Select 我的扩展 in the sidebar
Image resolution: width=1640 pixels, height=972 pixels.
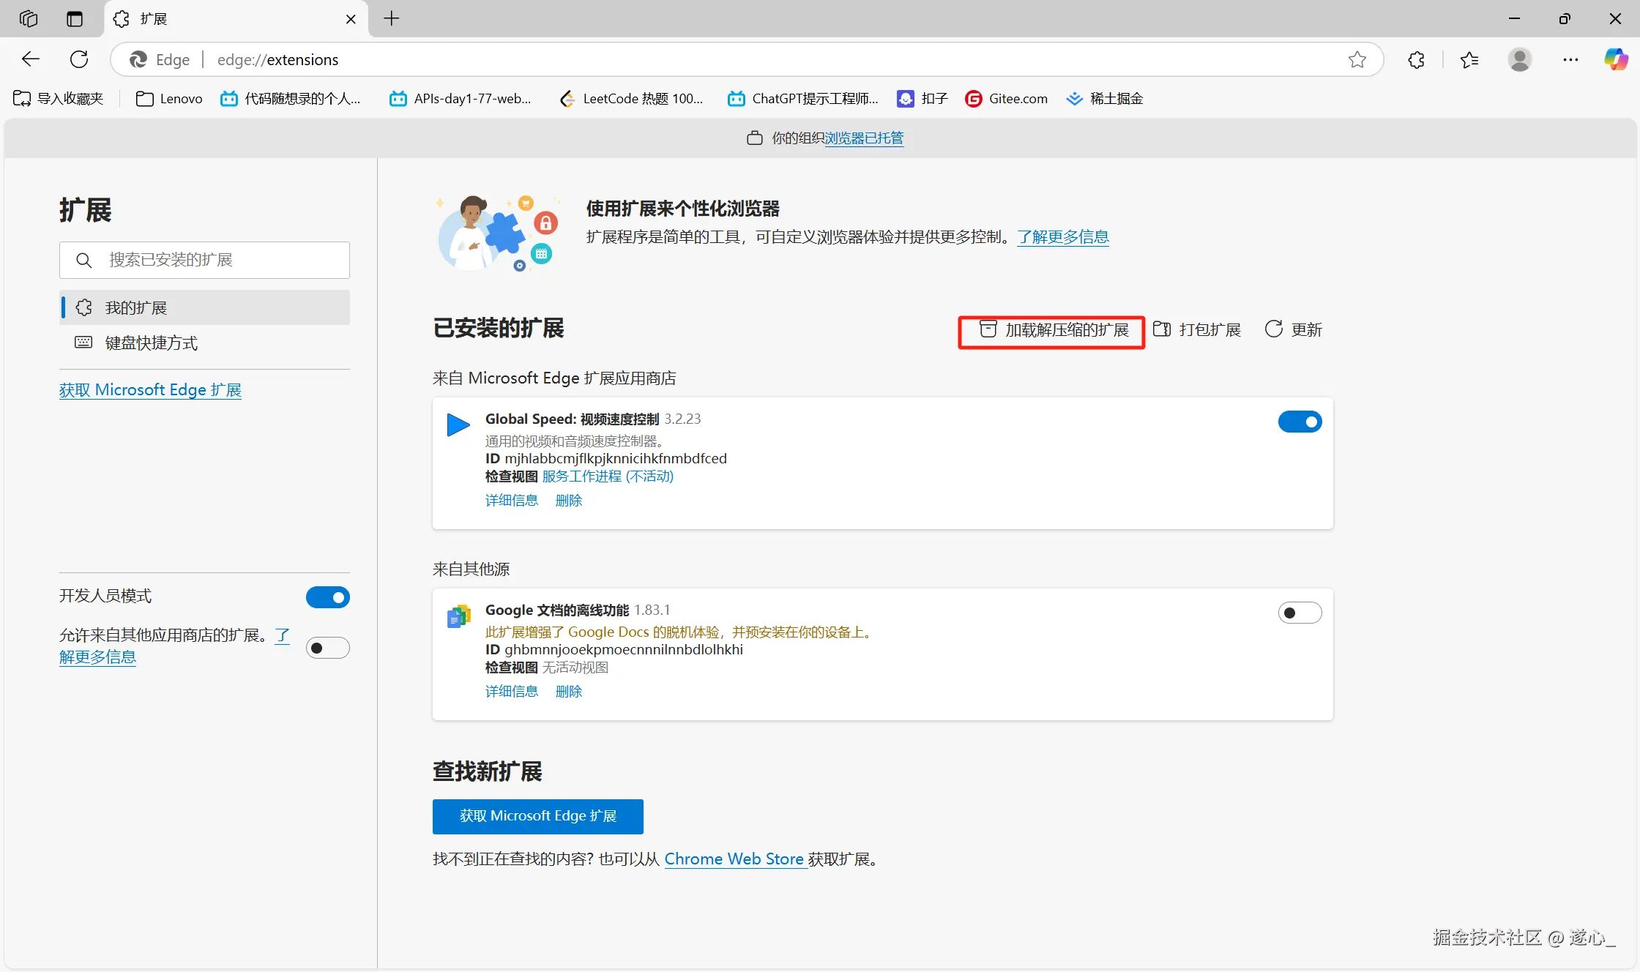pos(136,308)
